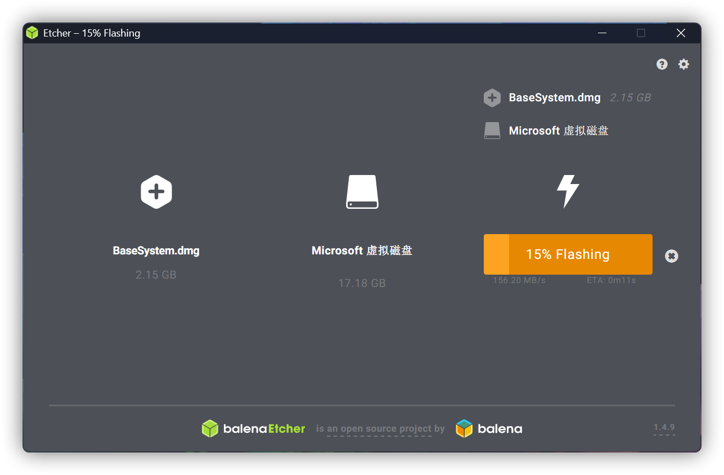The height and width of the screenshot is (475, 724).
Task: Click the 156.20 MB/s speed readout
Action: pos(519,280)
